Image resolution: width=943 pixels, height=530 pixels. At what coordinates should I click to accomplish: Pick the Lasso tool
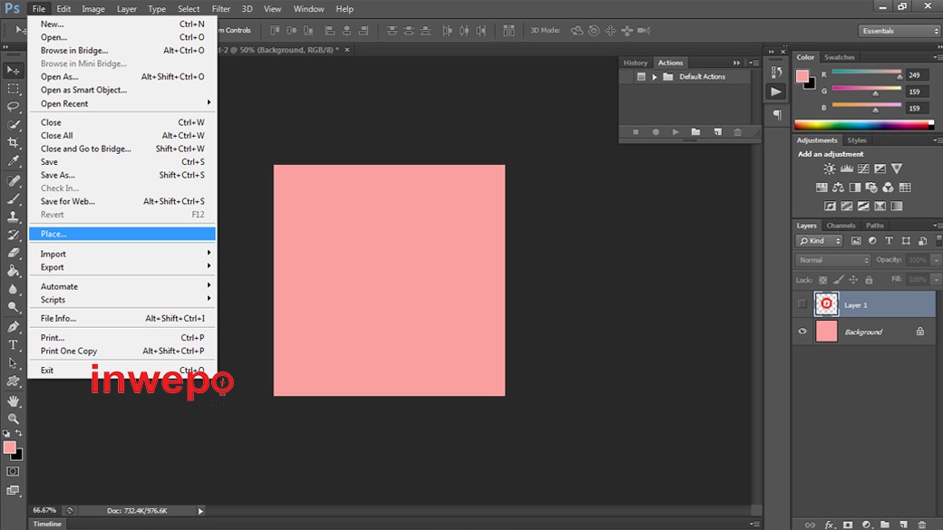pyautogui.click(x=14, y=107)
